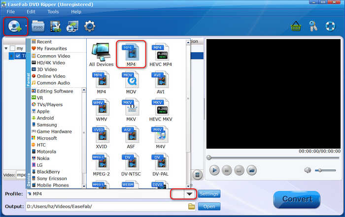The height and width of the screenshot is (217, 345).
Task: Open the Profile dropdown arrow
Action: [189, 194]
